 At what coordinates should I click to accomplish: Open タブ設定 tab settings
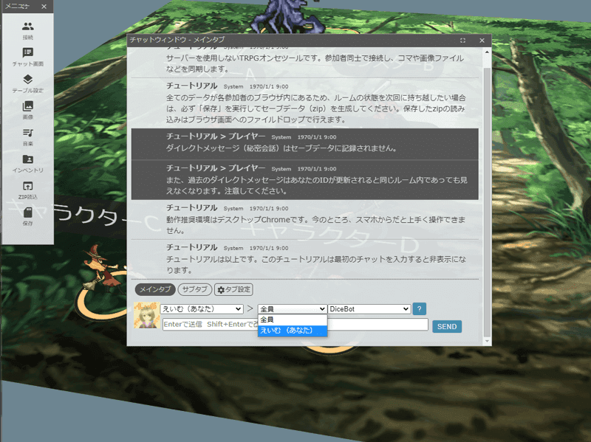[233, 289]
